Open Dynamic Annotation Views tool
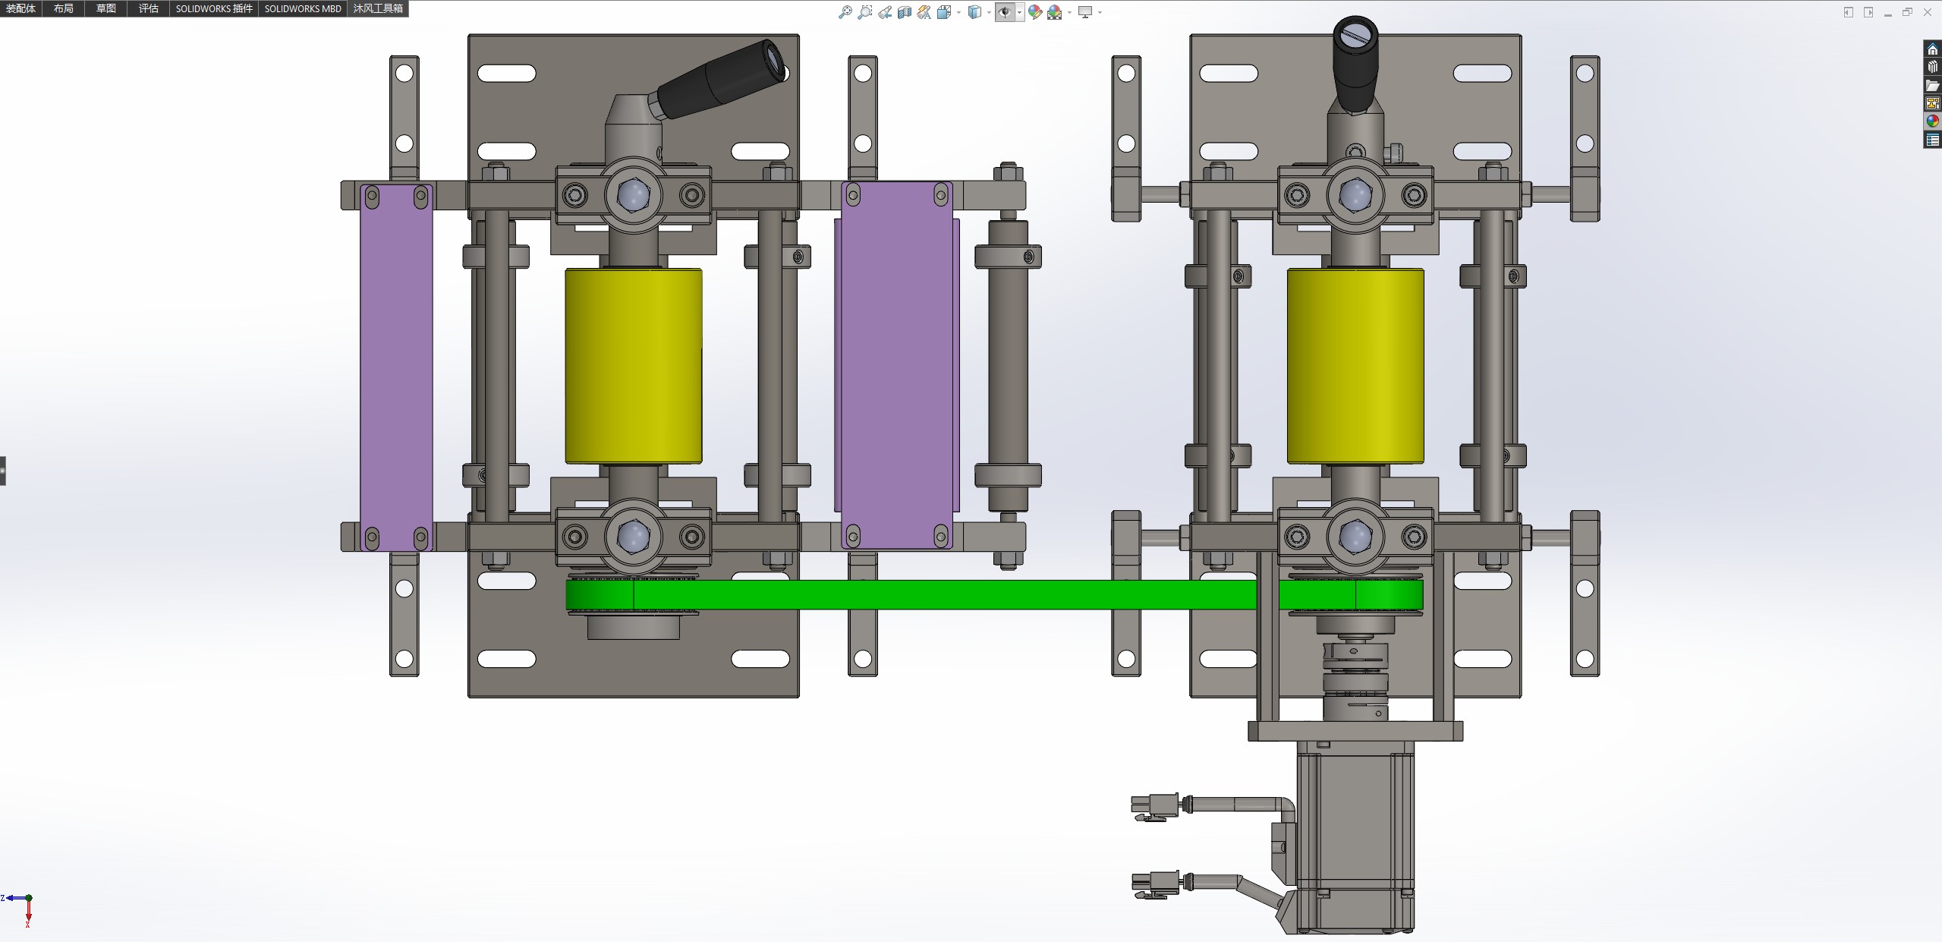The image size is (1942, 942). coord(924,12)
